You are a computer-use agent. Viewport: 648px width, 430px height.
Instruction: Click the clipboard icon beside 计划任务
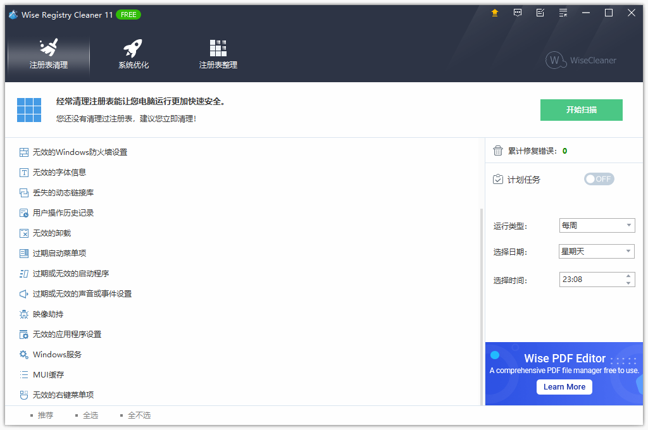[x=498, y=179]
